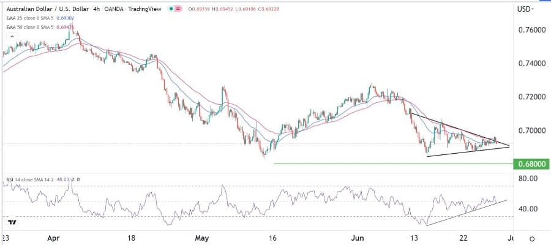Click the green 0.68000 price label
Image resolution: width=551 pixels, height=245 pixels.
coord(531,164)
